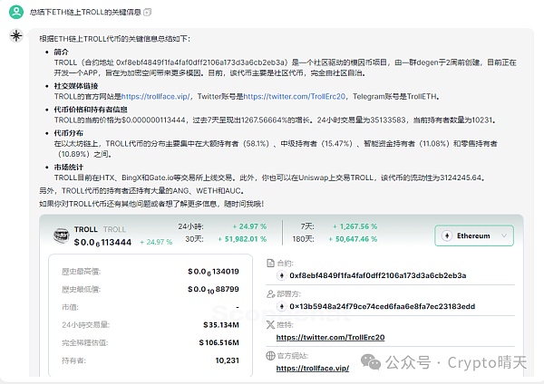Click the contract document icon
544x384 pixels.
tap(269, 263)
